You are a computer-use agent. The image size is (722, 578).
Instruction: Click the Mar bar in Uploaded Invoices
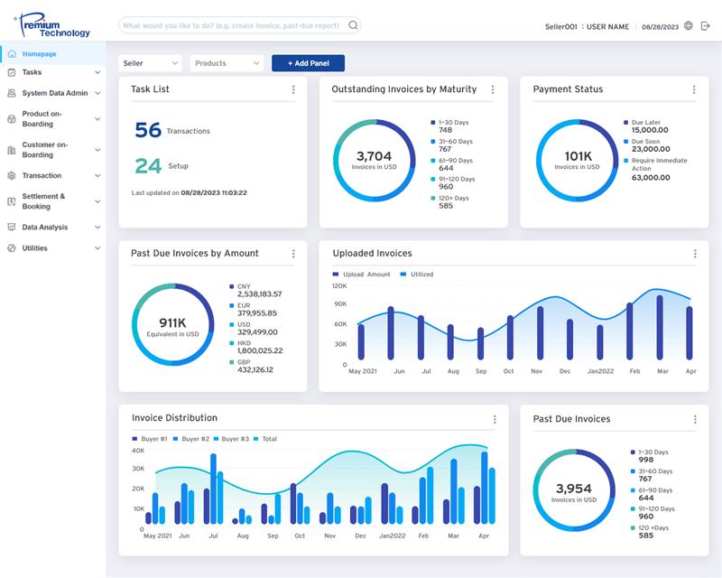[660, 328]
